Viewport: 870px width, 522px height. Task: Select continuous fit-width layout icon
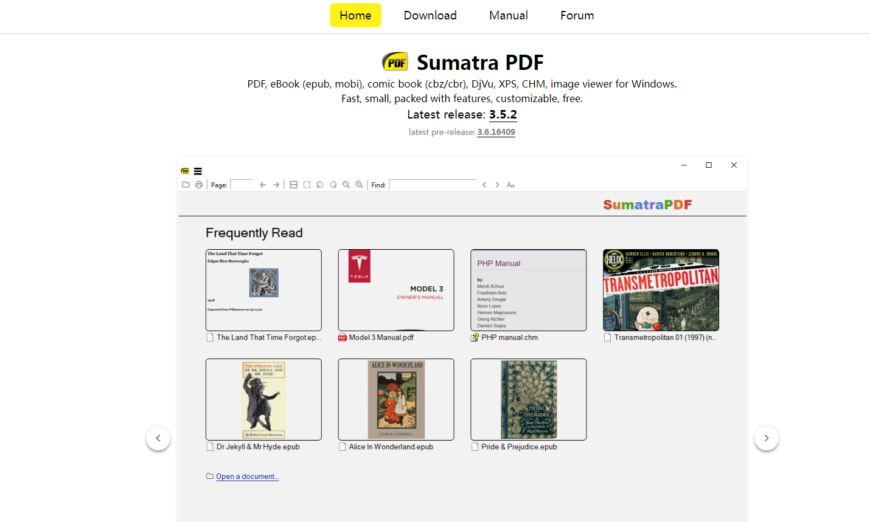point(293,185)
